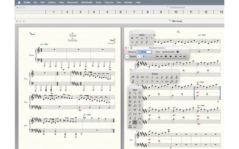Select the wrench Special Tools icon
Viewport: 239px width, 149px height.
130,122
